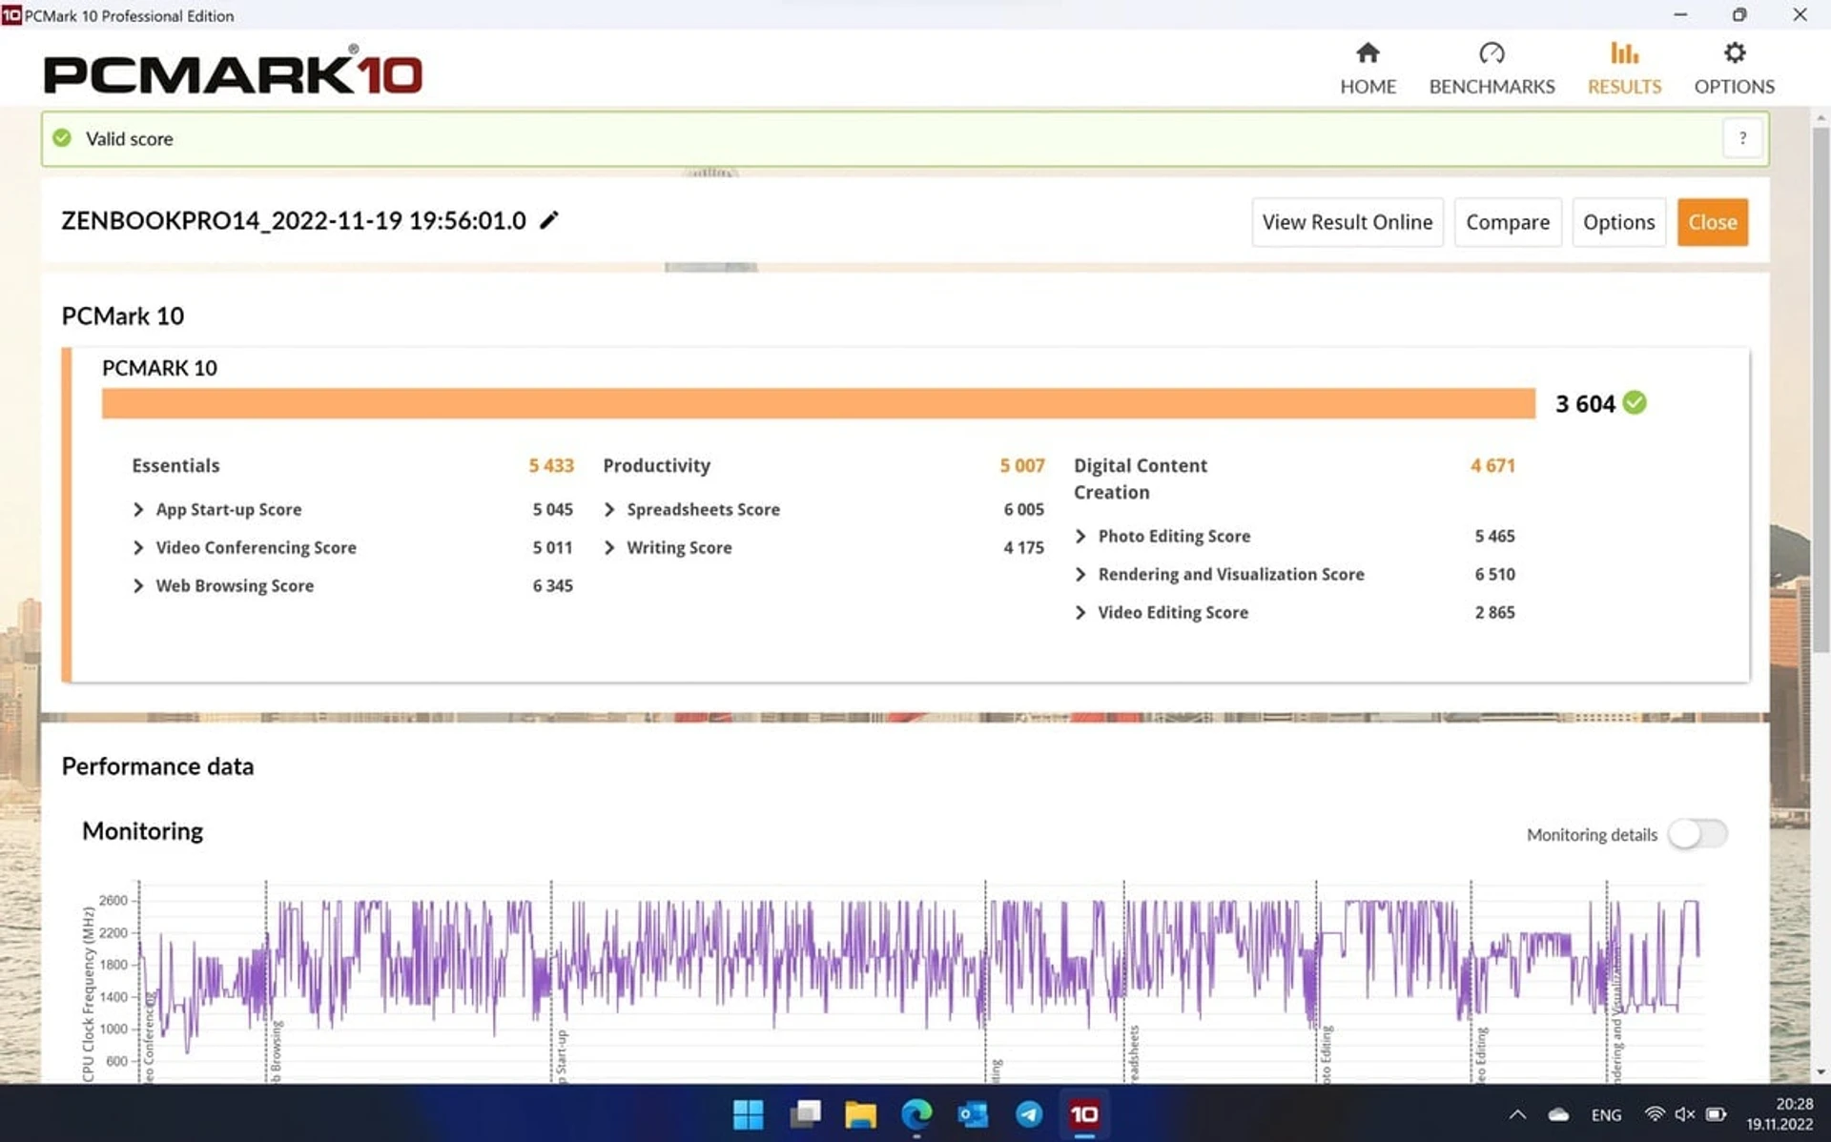Click Spreadsheets score value 6 005

pos(1023,510)
